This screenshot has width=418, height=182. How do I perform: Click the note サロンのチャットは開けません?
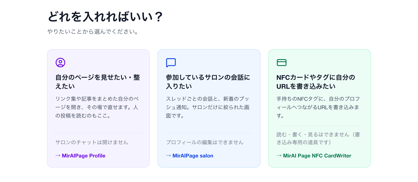tap(92, 142)
